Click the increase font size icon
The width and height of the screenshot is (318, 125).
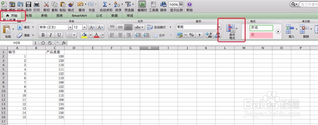92,27
